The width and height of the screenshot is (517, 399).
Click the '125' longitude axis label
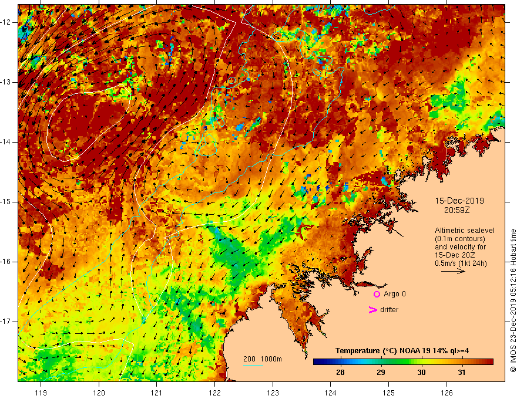(388, 393)
